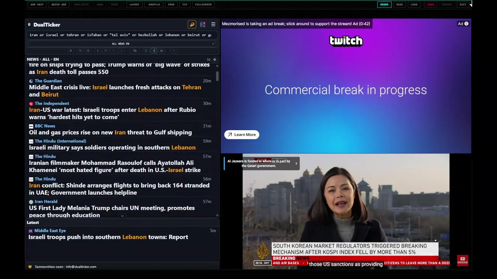
Task: Select the Free layout mode
Action: 171,5
